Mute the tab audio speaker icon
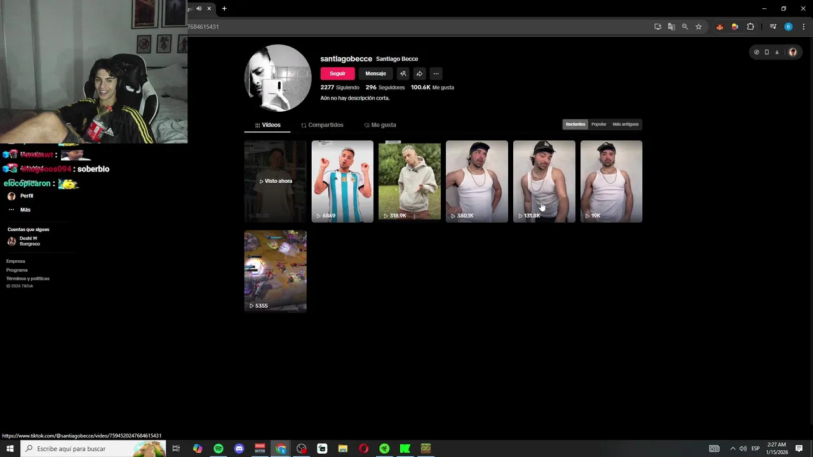The image size is (813, 457). point(199,8)
